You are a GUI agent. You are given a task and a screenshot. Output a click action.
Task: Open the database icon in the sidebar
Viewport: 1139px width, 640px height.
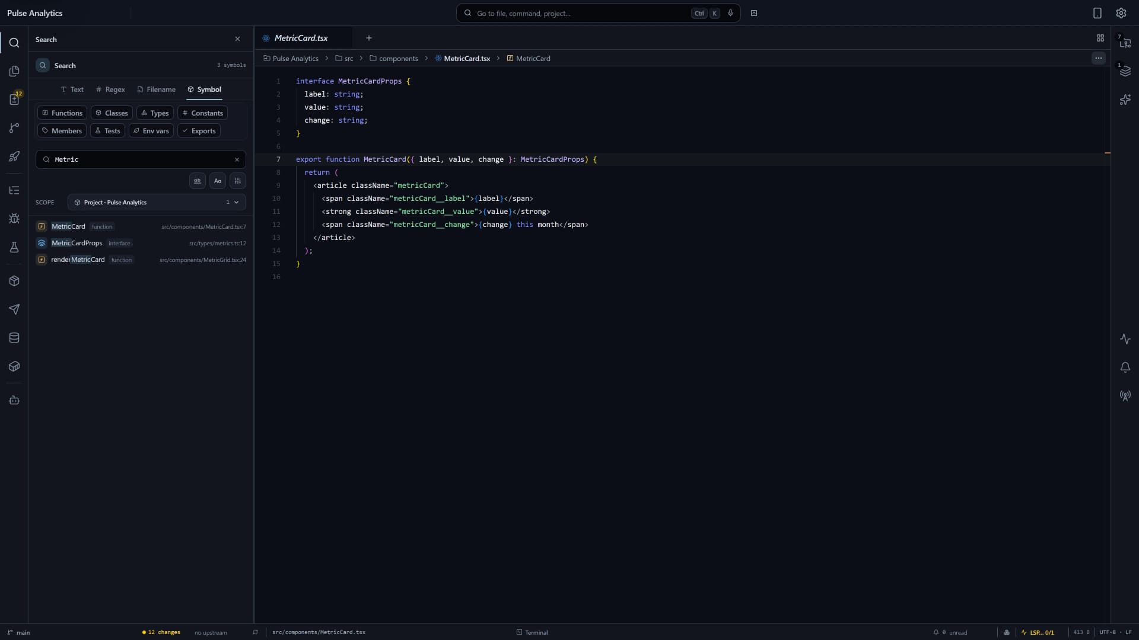tap(14, 338)
